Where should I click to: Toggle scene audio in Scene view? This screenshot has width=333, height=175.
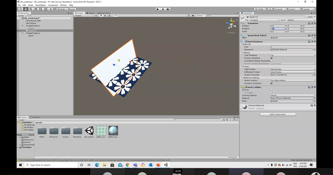pos(105,16)
